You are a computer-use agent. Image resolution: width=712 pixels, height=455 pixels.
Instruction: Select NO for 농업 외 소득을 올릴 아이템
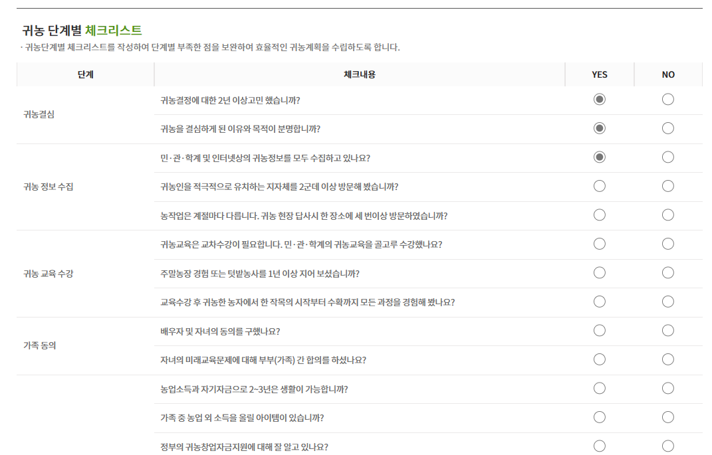(x=668, y=417)
